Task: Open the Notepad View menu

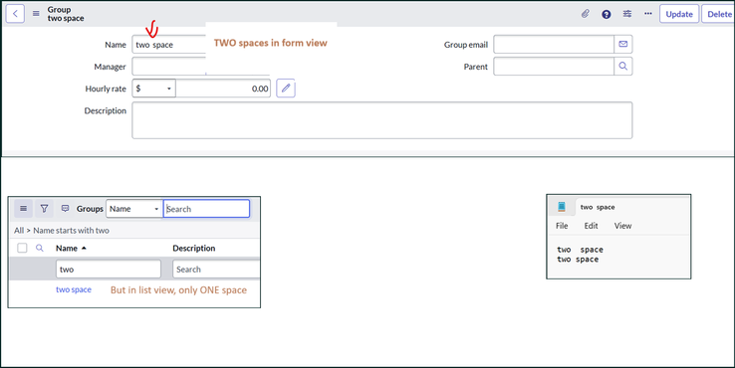Action: [x=623, y=226]
